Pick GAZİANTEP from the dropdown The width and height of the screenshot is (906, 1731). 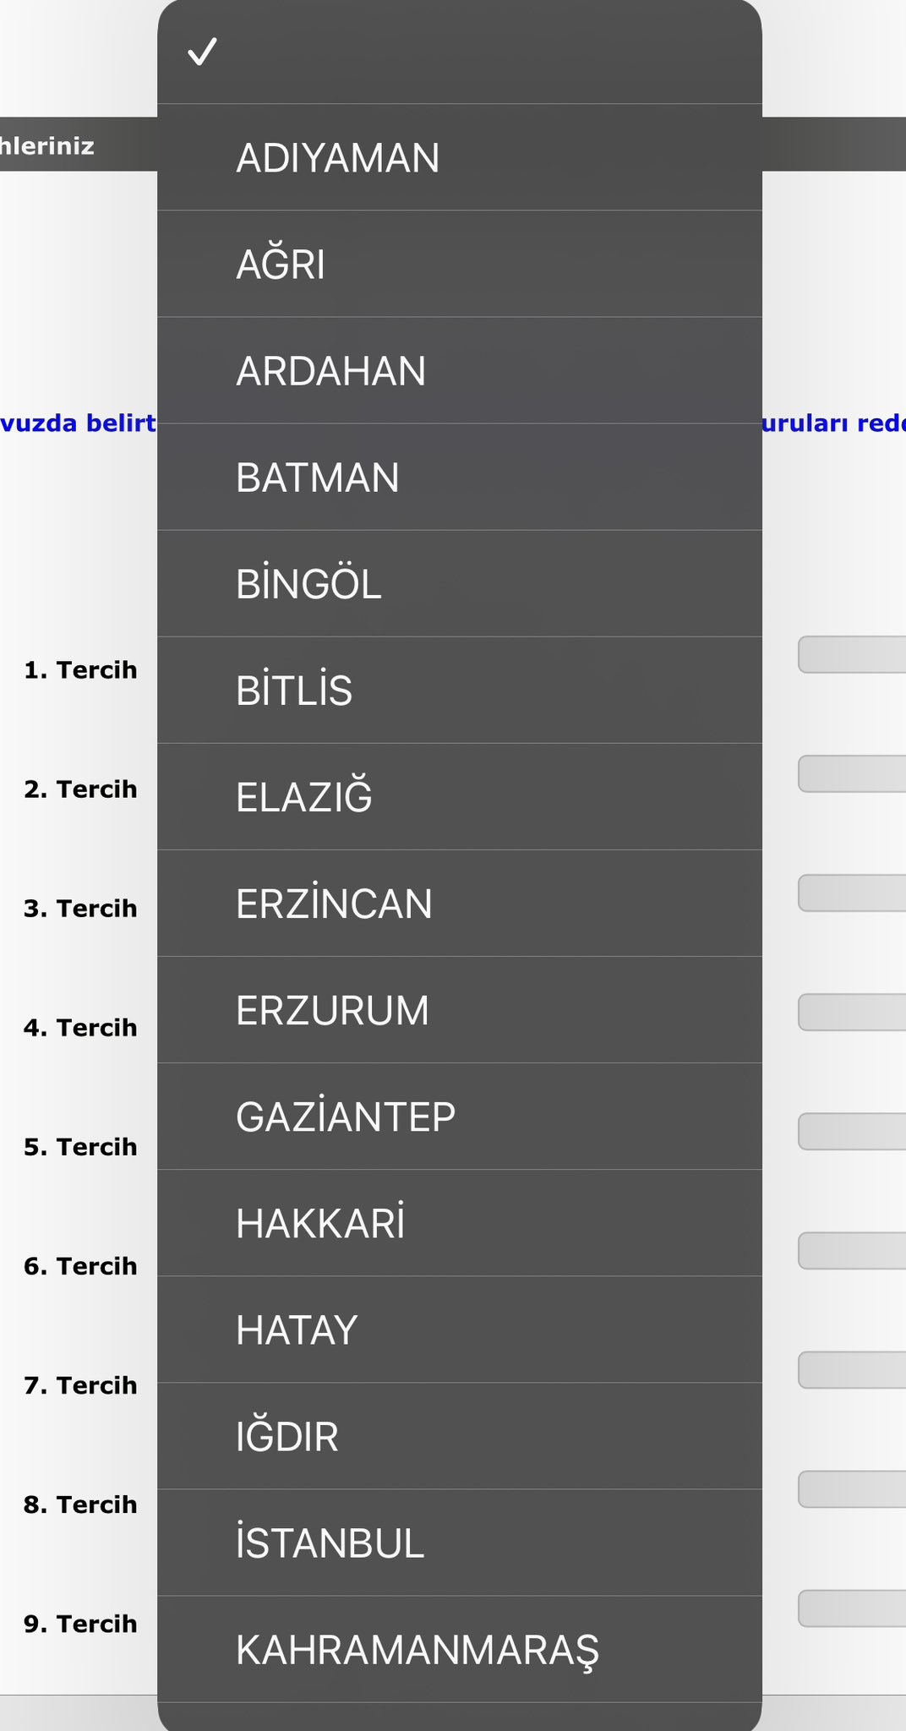pyautogui.click(x=459, y=1117)
